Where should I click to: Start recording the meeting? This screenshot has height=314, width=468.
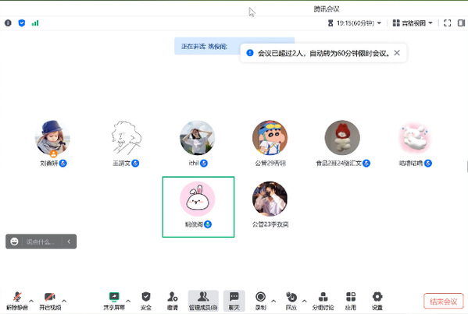(260, 301)
